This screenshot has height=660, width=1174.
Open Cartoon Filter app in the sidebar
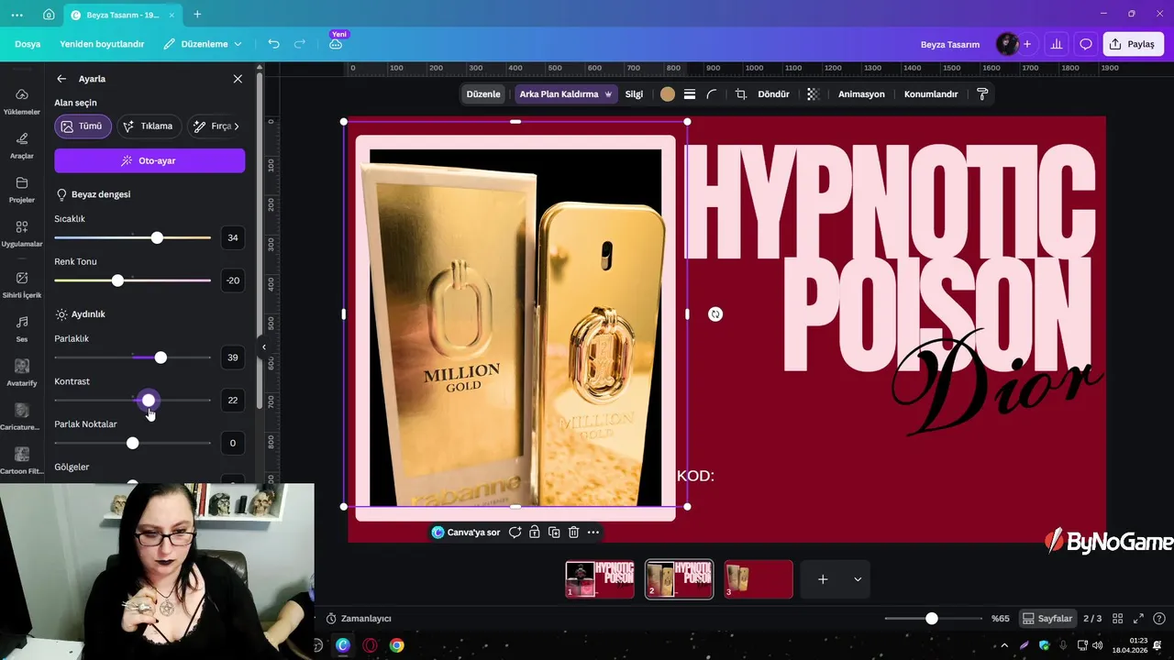[x=22, y=460]
